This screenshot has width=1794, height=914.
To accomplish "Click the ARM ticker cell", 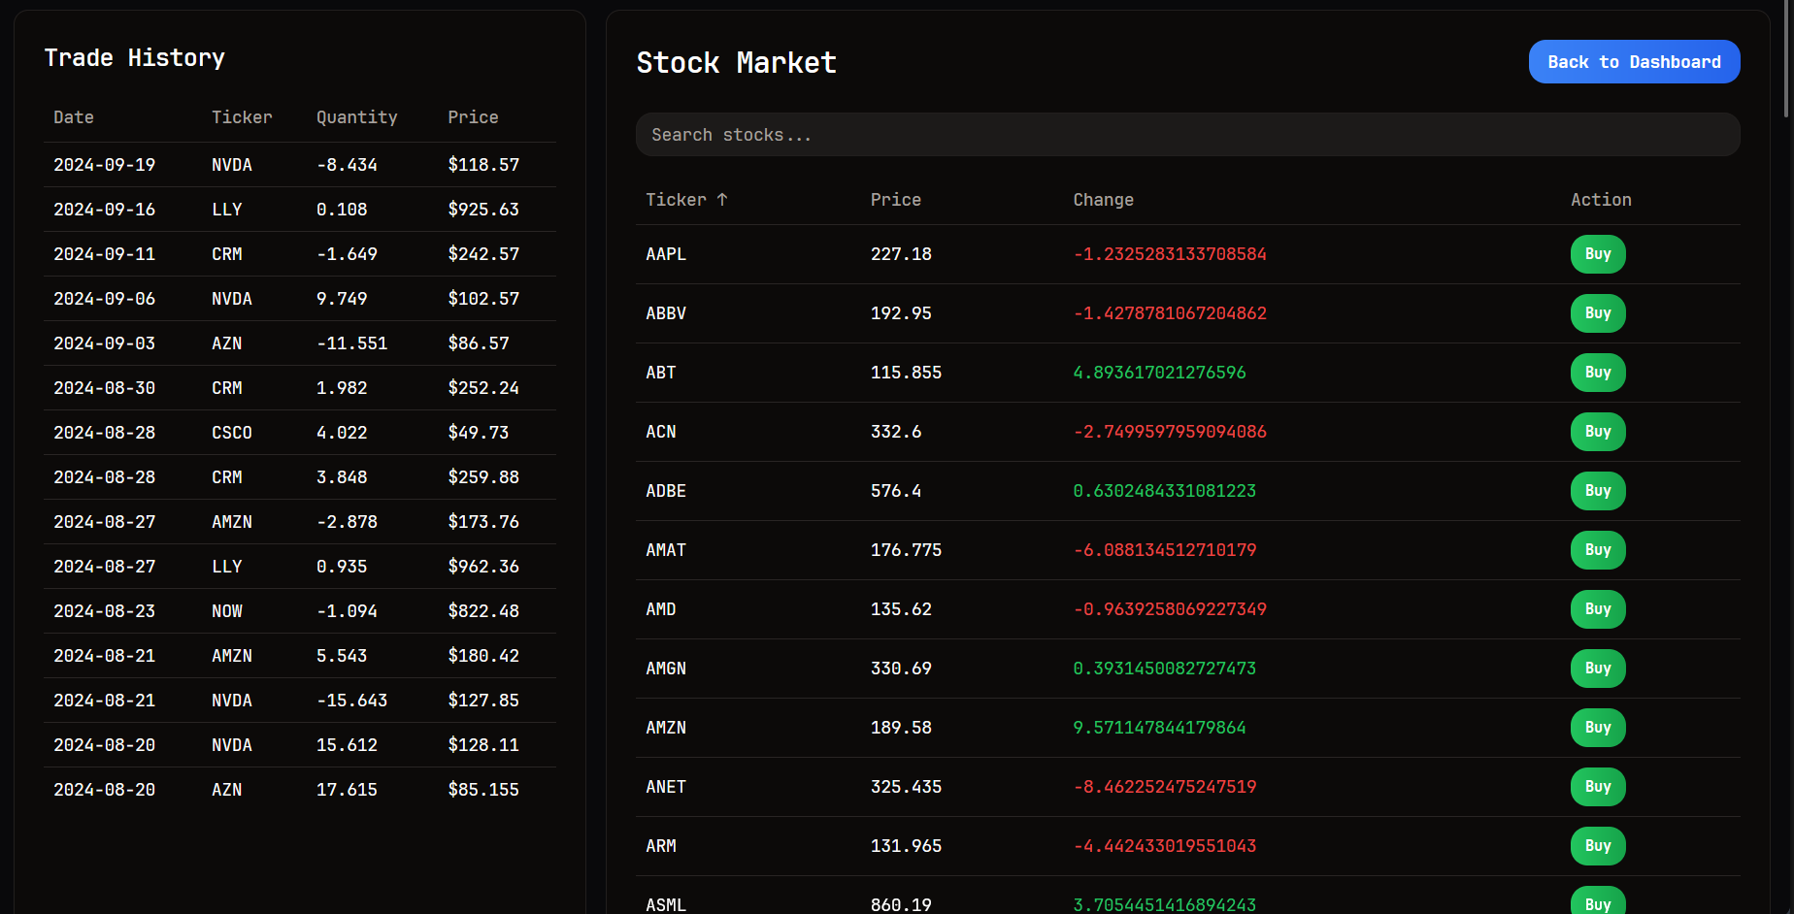I will 661,846.
